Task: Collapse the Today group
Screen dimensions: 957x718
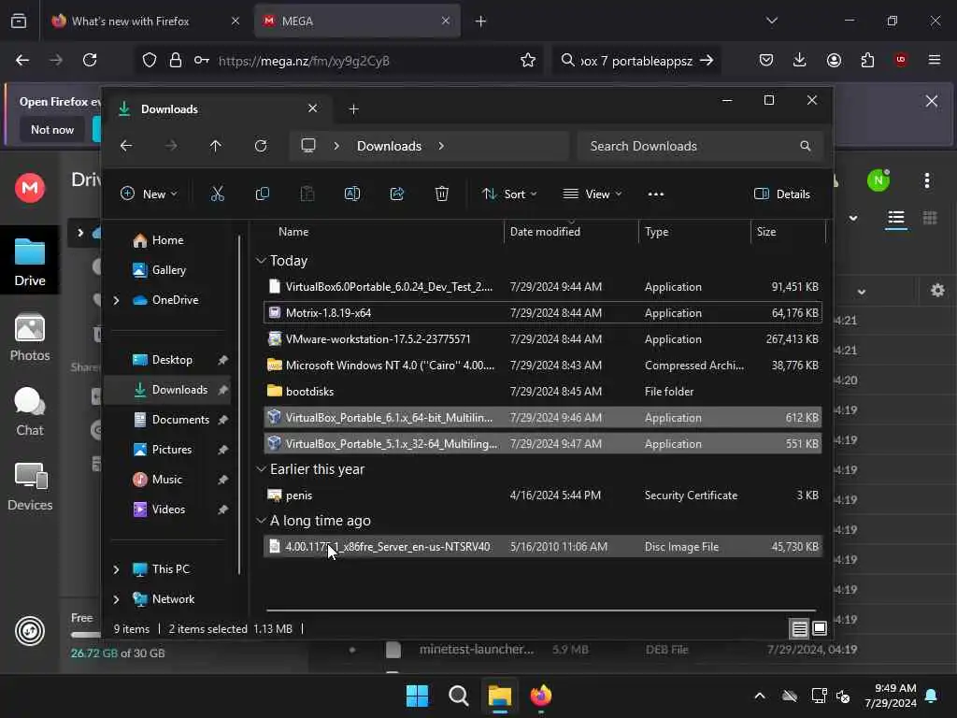Action: (x=262, y=261)
